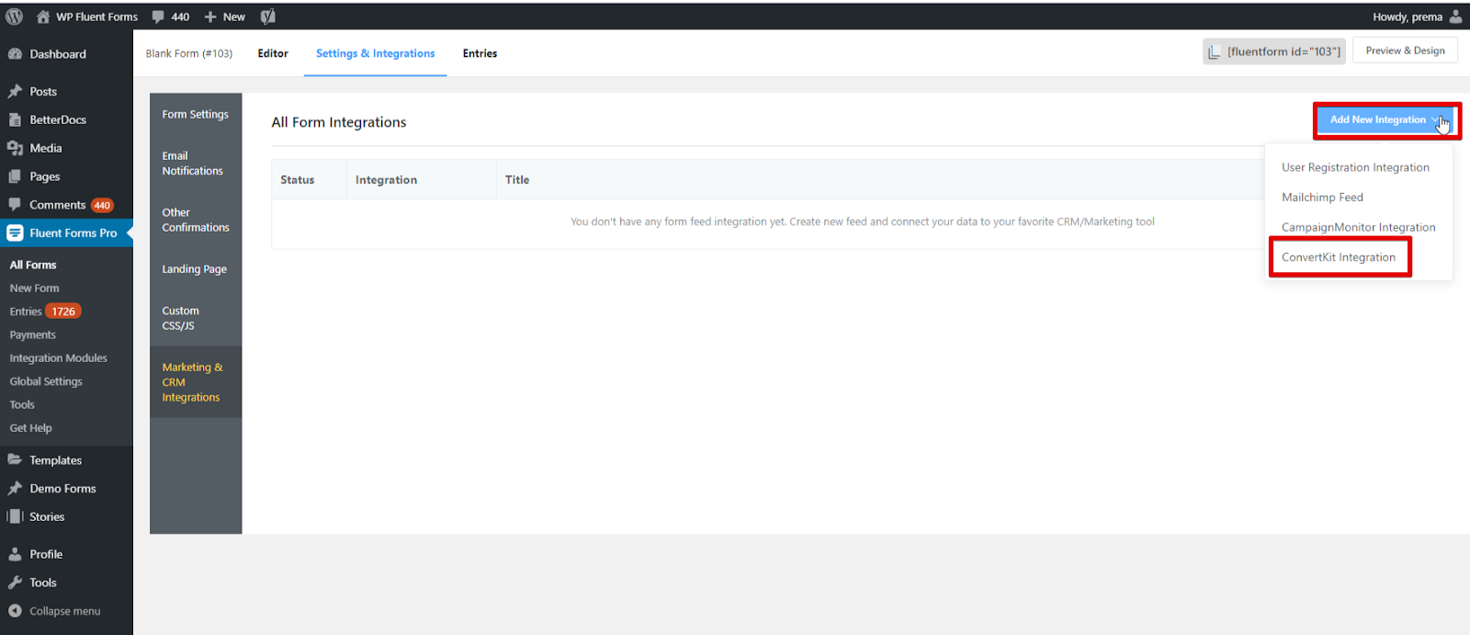This screenshot has width=1470, height=635.
Task: Open the WP Fluent Forms home icon
Action: tap(43, 17)
